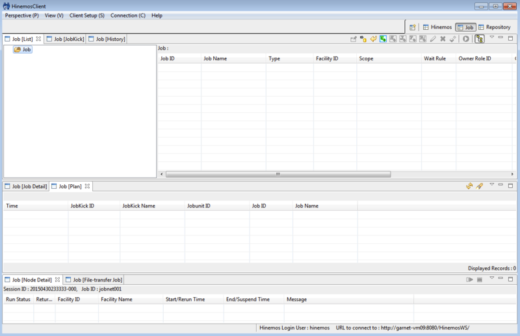
Task: Switch to the Job [JobKick] tab
Action: [x=66, y=39]
